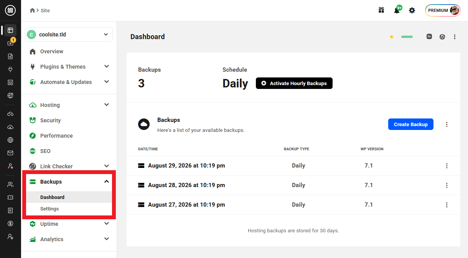This screenshot has height=258, width=468.
Task: Click the WPMU DEV logo in the dark rail
Action: pyautogui.click(x=10, y=10)
